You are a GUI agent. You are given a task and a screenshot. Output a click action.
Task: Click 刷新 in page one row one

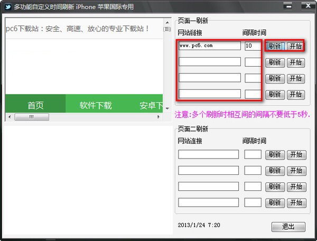point(275,47)
